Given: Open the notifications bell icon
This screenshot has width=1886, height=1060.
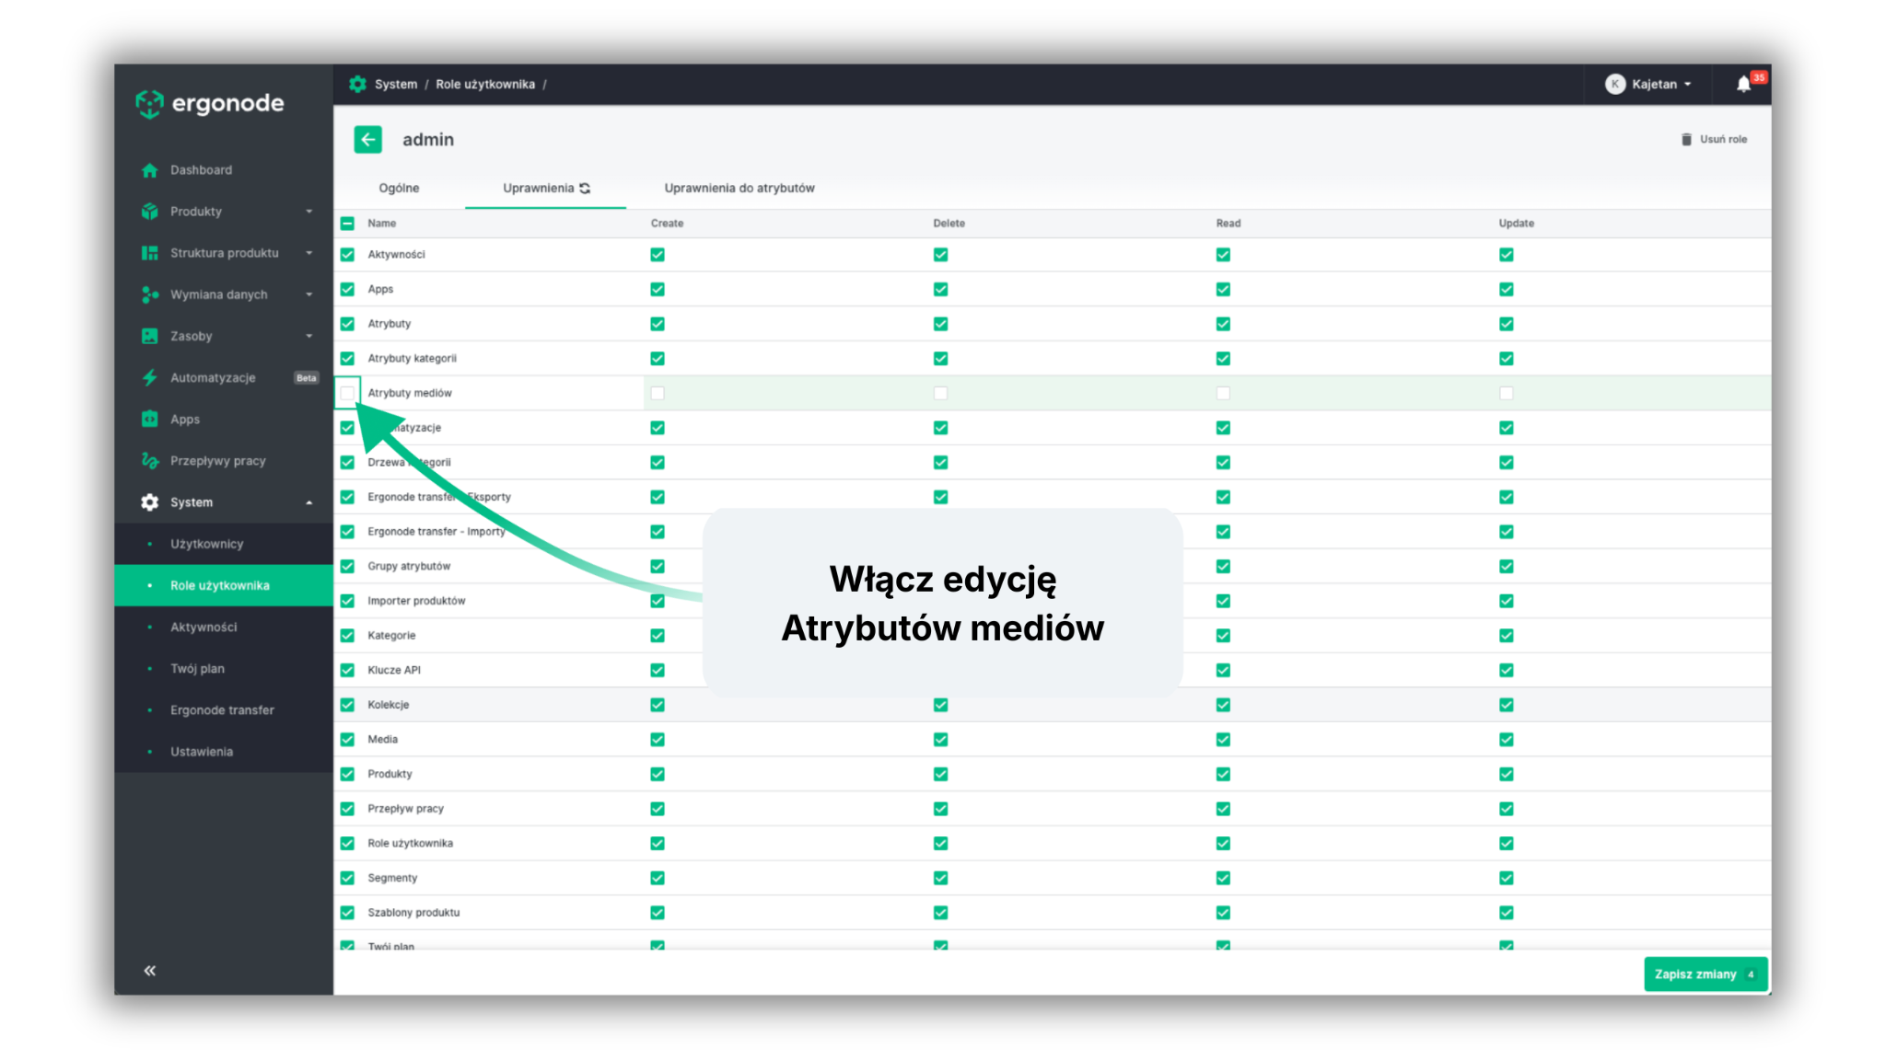Looking at the screenshot, I should 1742,85.
